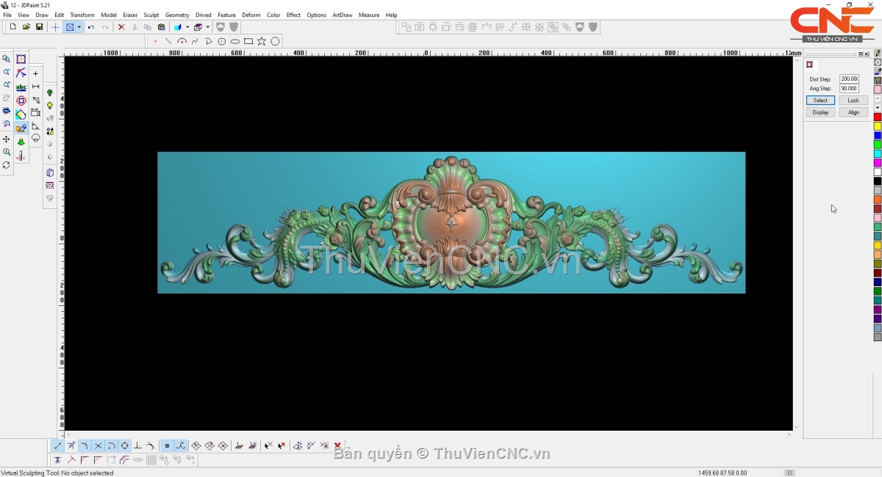Open the Effect menu

click(x=293, y=15)
